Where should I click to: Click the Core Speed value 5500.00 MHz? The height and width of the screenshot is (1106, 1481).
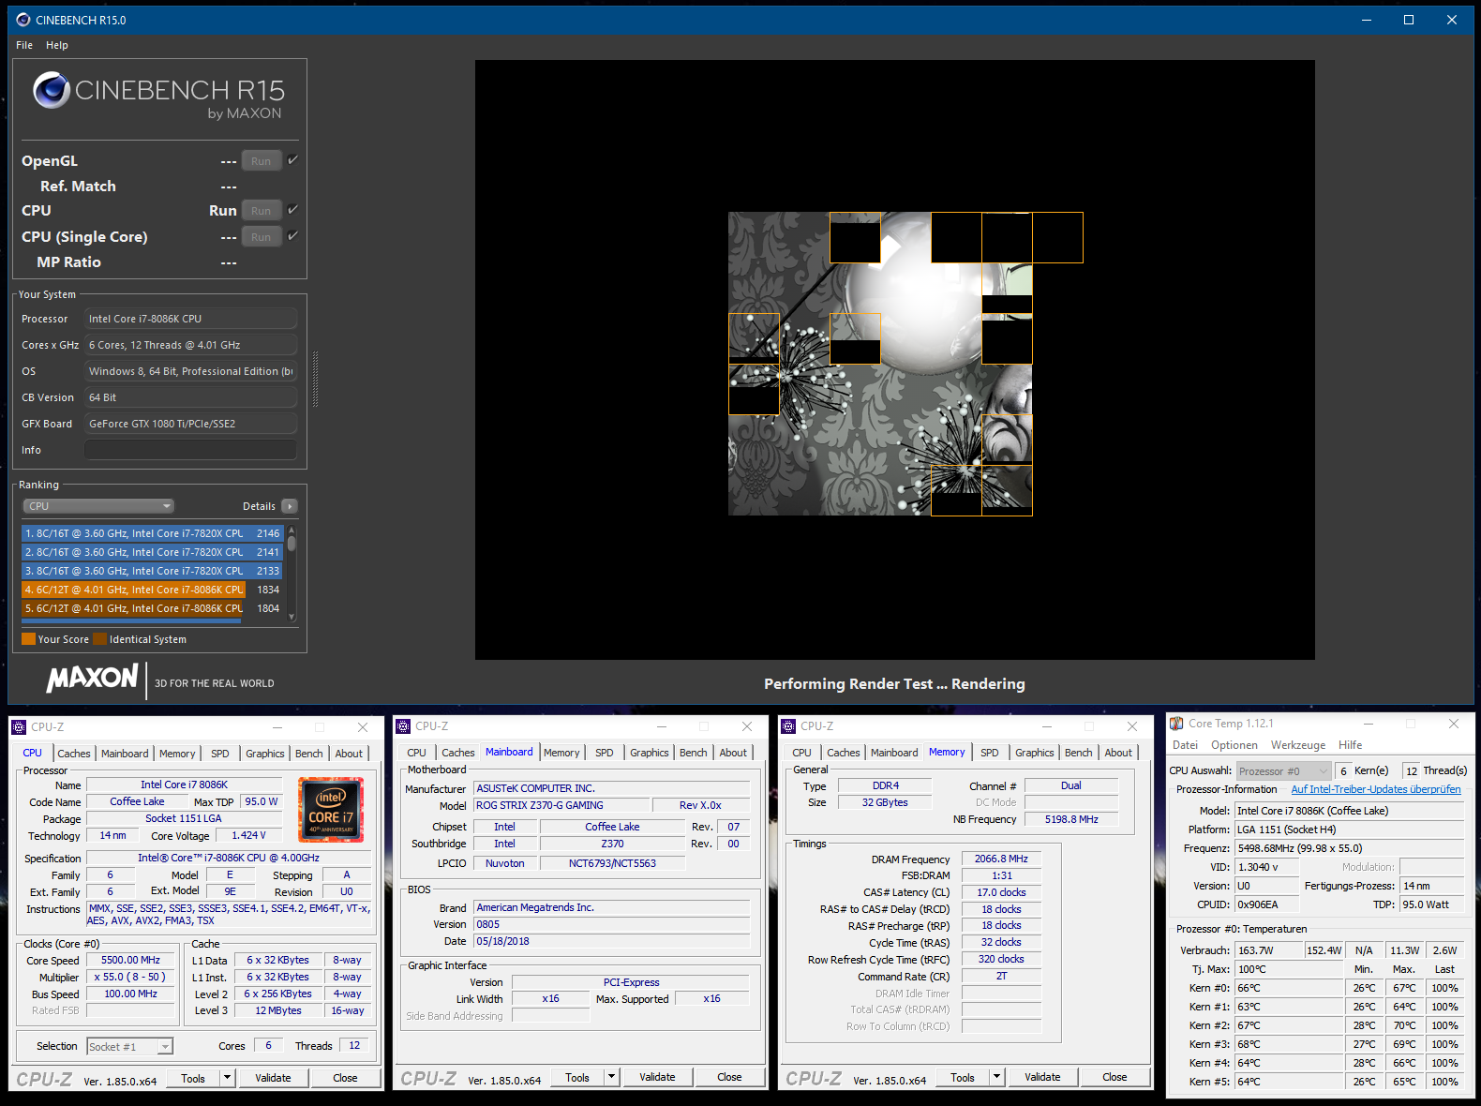[x=131, y=960]
